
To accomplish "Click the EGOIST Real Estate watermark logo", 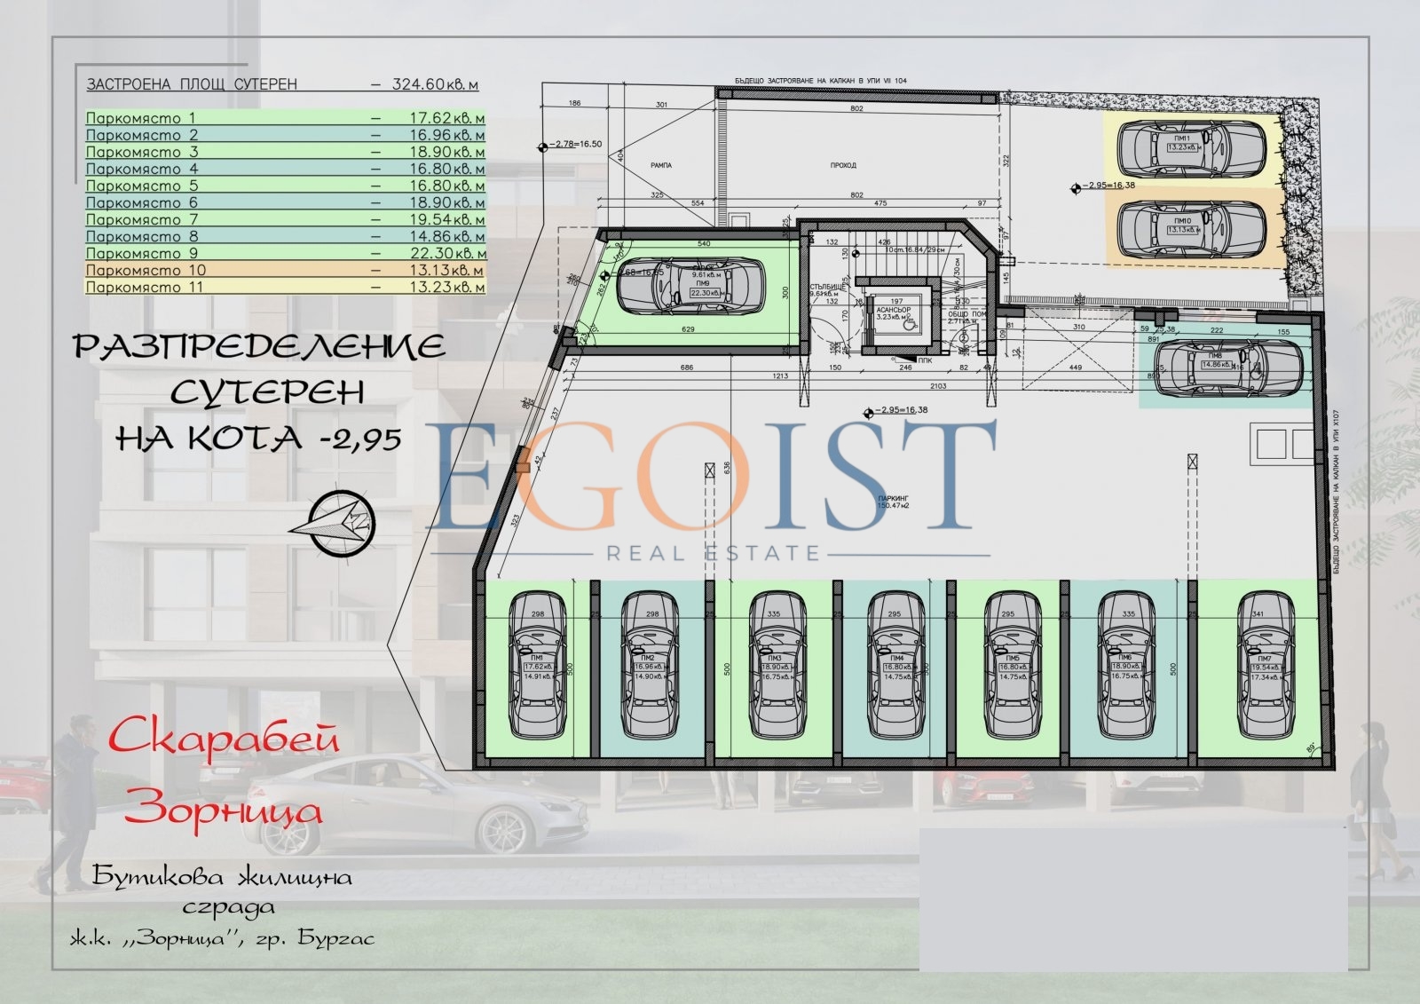I will 710,488.
